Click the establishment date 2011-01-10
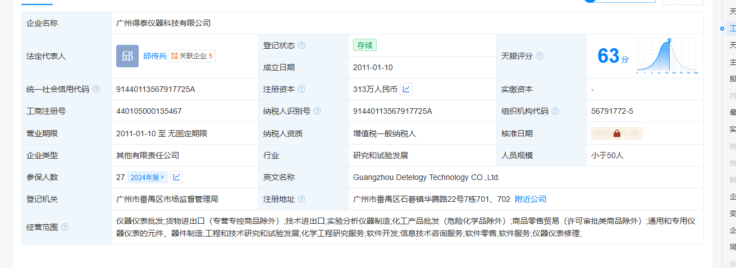 tap(373, 67)
